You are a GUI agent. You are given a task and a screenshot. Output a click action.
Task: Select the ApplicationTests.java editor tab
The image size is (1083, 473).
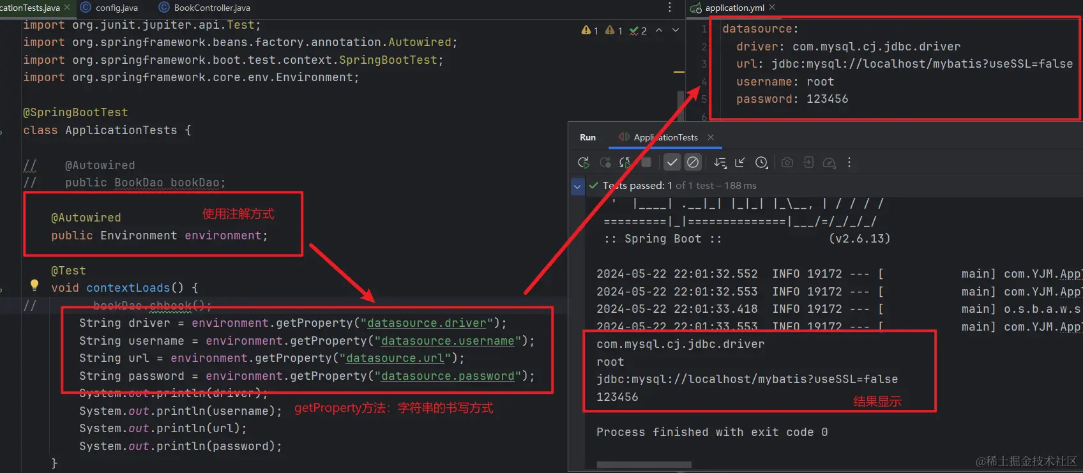click(30, 8)
